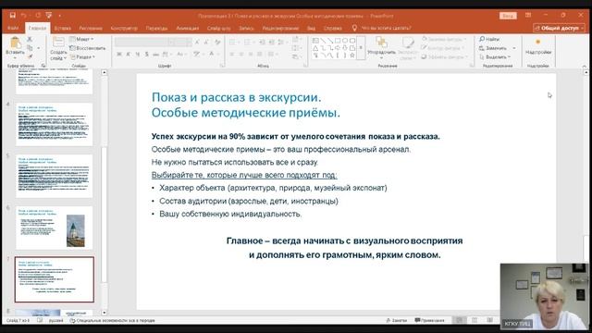The image size is (592, 333).
Task: Toggle text shadow (S) formatting
Action: click(x=146, y=55)
